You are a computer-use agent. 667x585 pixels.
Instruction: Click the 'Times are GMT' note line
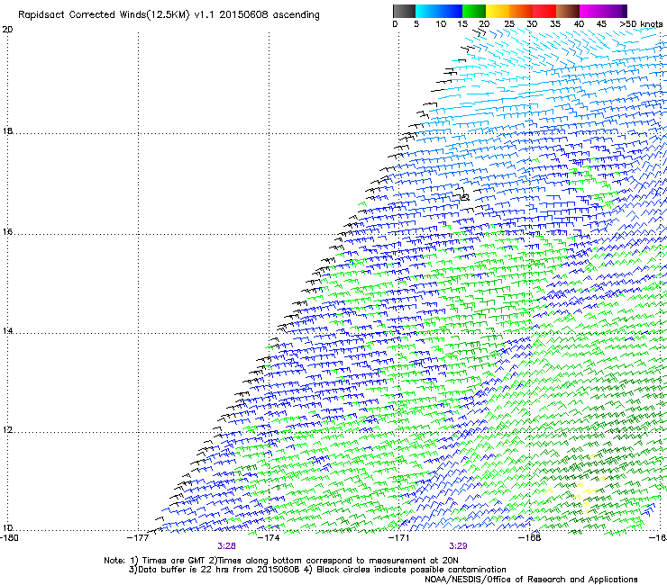point(281,561)
